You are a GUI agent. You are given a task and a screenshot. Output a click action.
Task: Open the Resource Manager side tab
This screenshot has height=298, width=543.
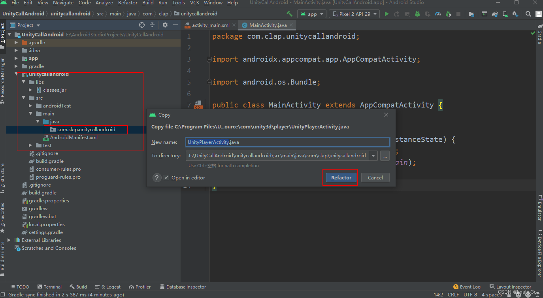tap(3, 81)
